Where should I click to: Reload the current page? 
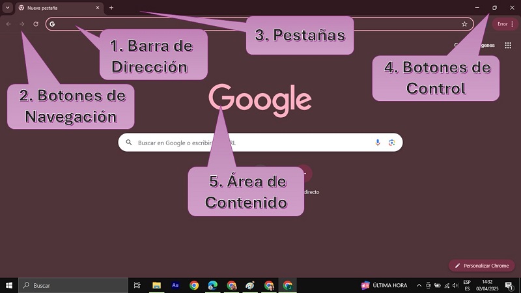coord(36,24)
